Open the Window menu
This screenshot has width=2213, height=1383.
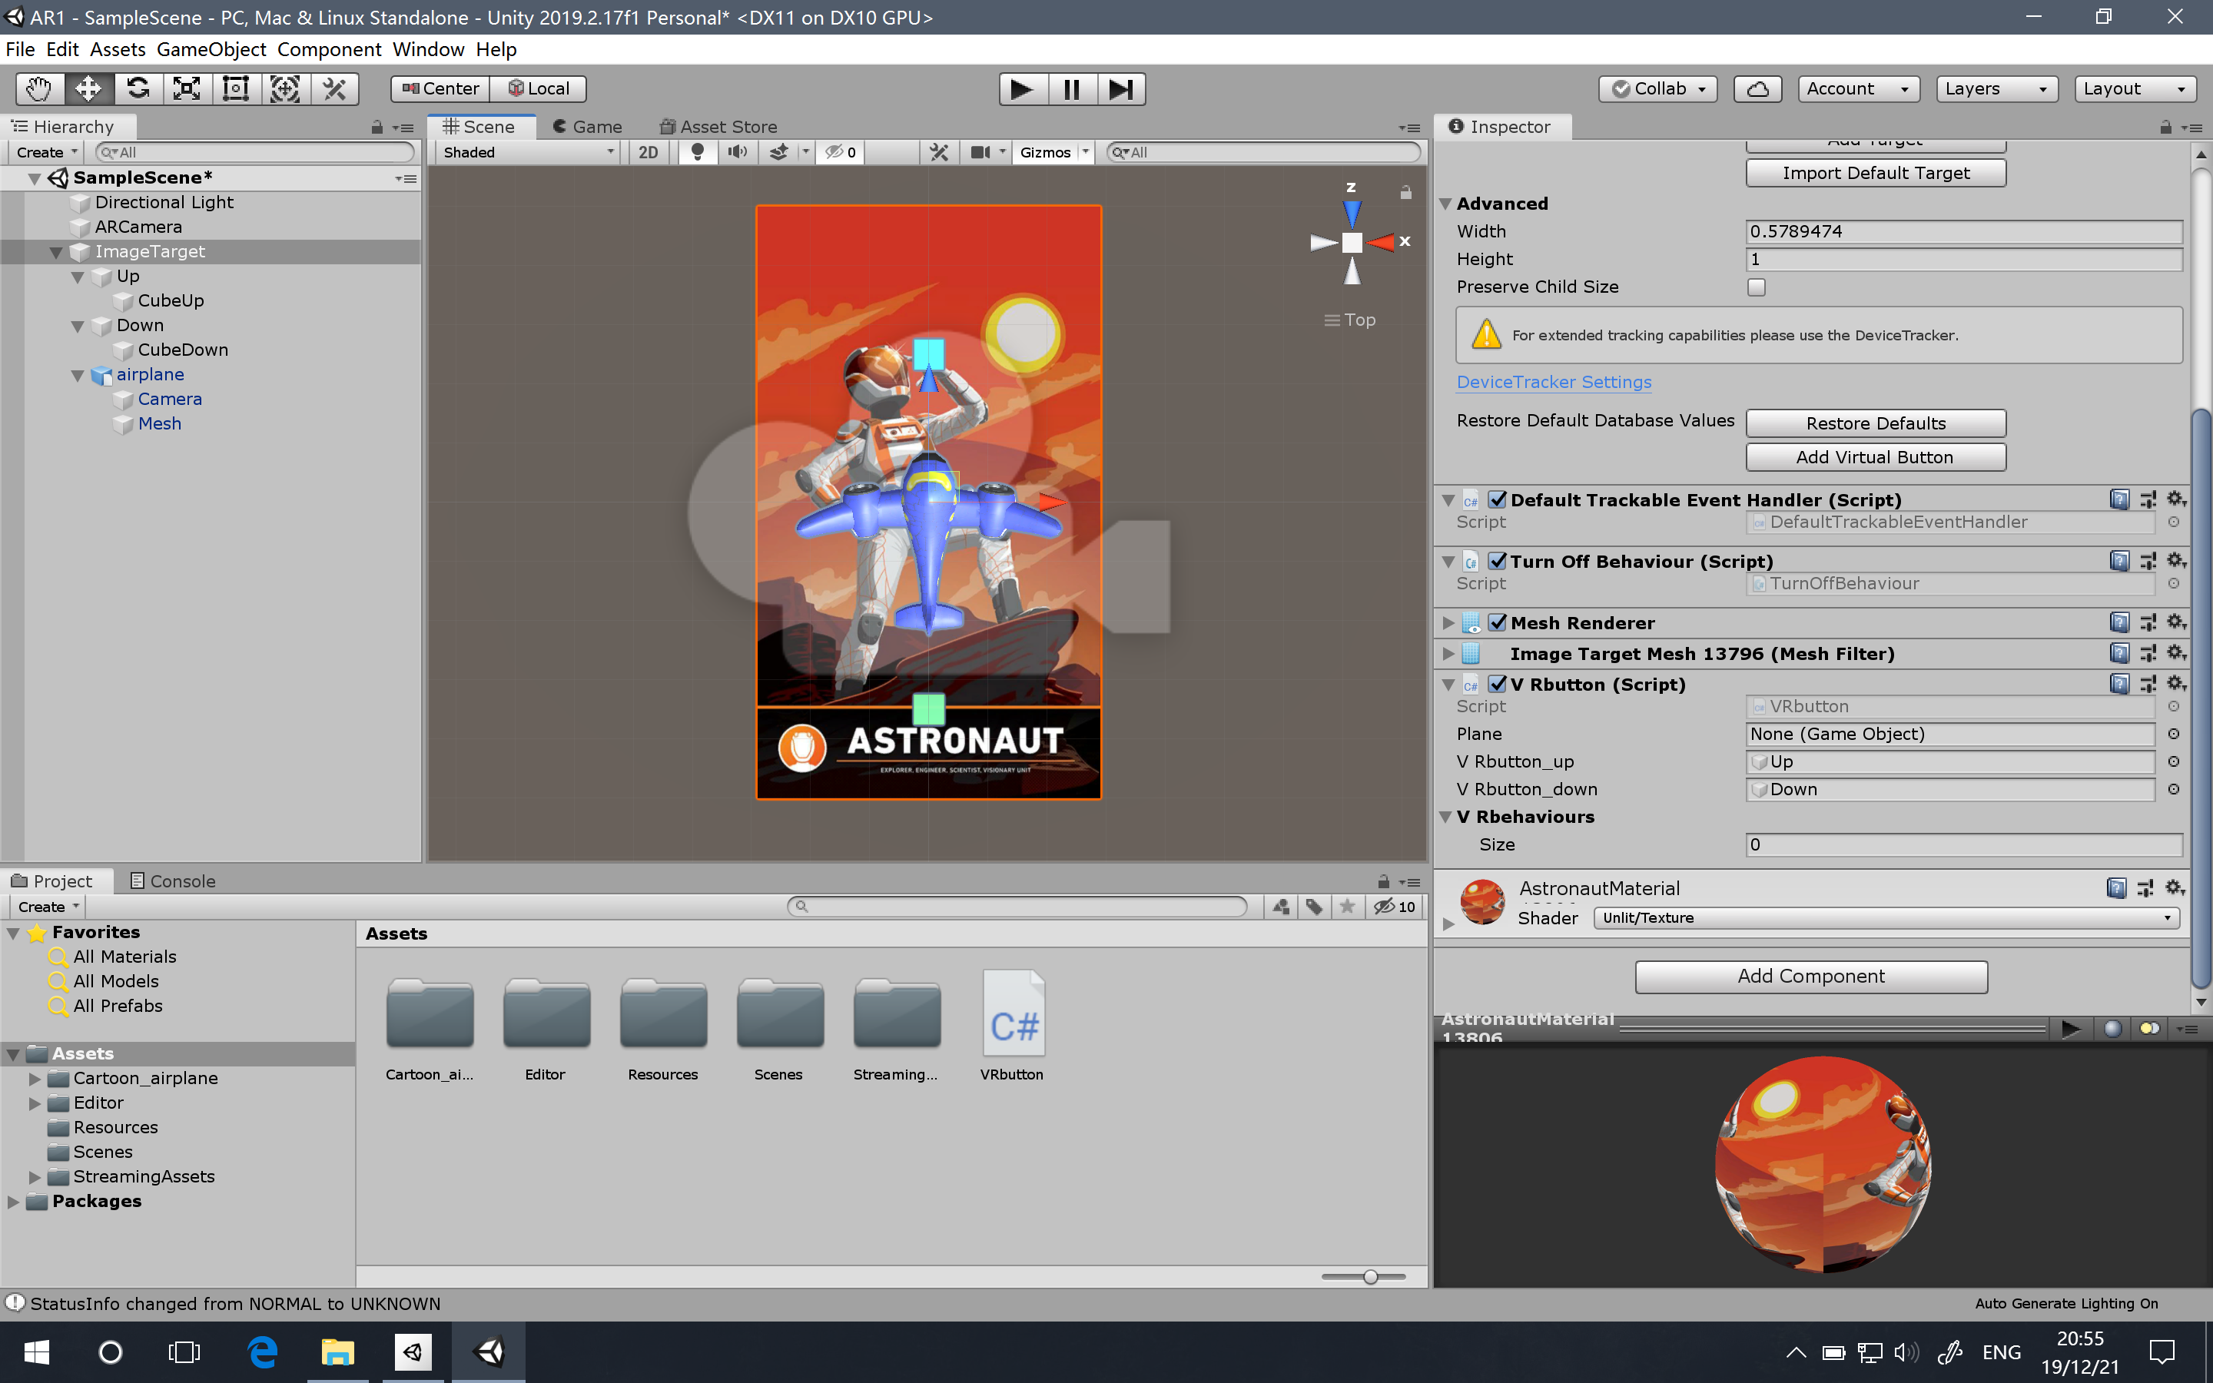[x=428, y=49]
